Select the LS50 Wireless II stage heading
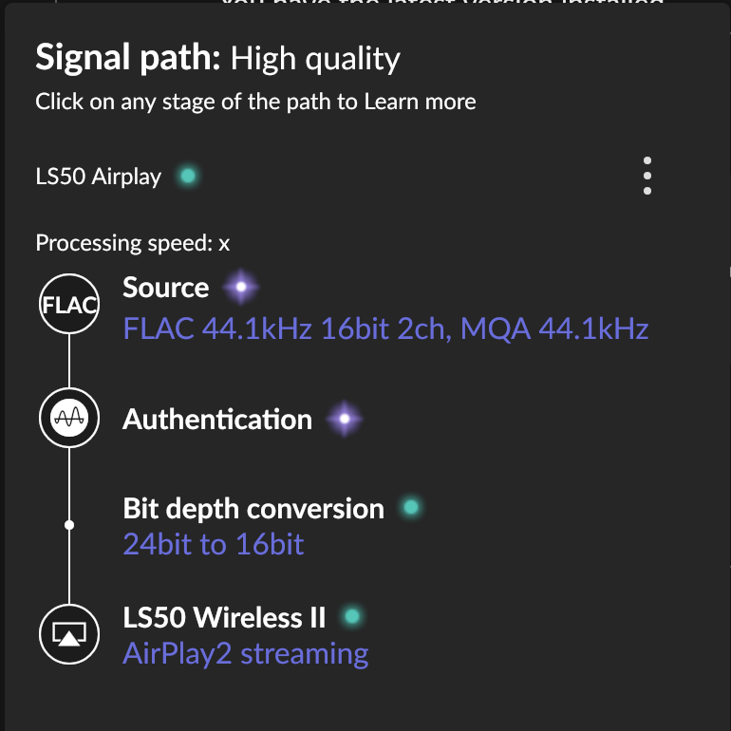Viewport: 731px width, 731px height. click(224, 617)
